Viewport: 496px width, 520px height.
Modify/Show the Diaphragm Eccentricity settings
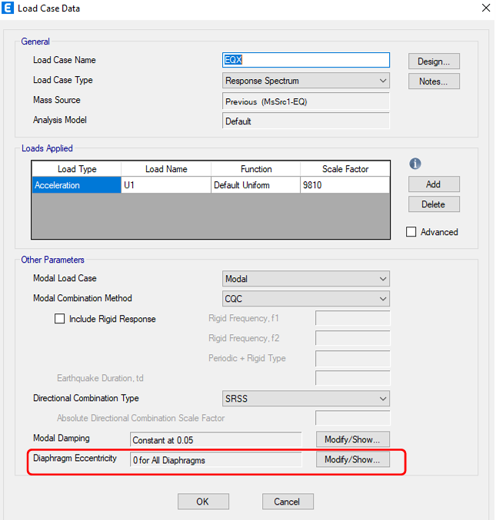(352, 459)
